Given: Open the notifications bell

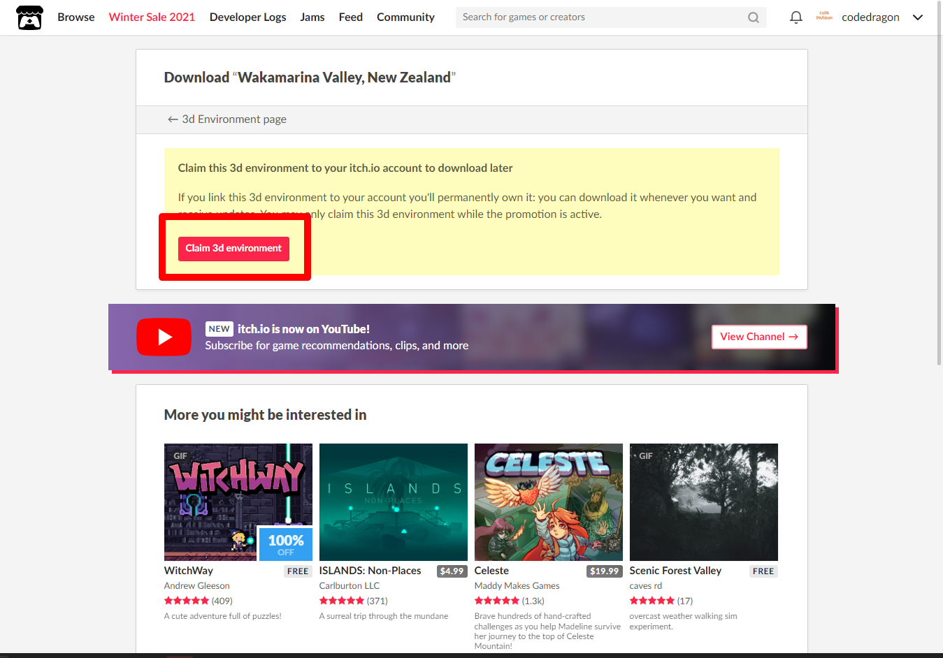Looking at the screenshot, I should coord(796,17).
